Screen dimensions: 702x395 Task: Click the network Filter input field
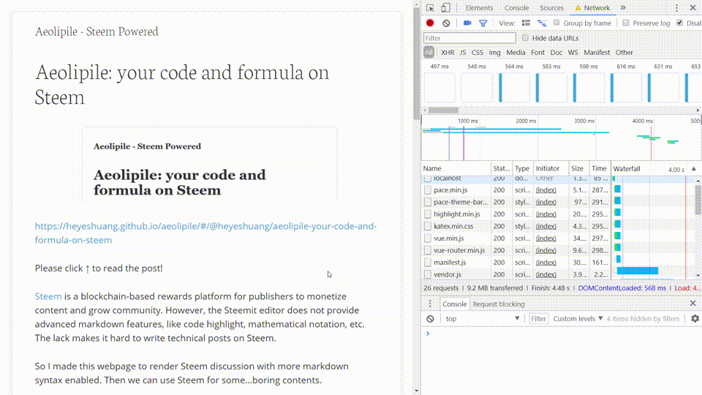tap(469, 38)
